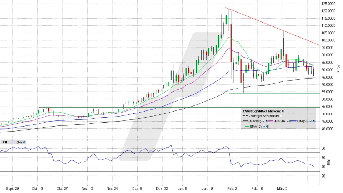Hide the SMA(10) line via its checkbox

264,127
